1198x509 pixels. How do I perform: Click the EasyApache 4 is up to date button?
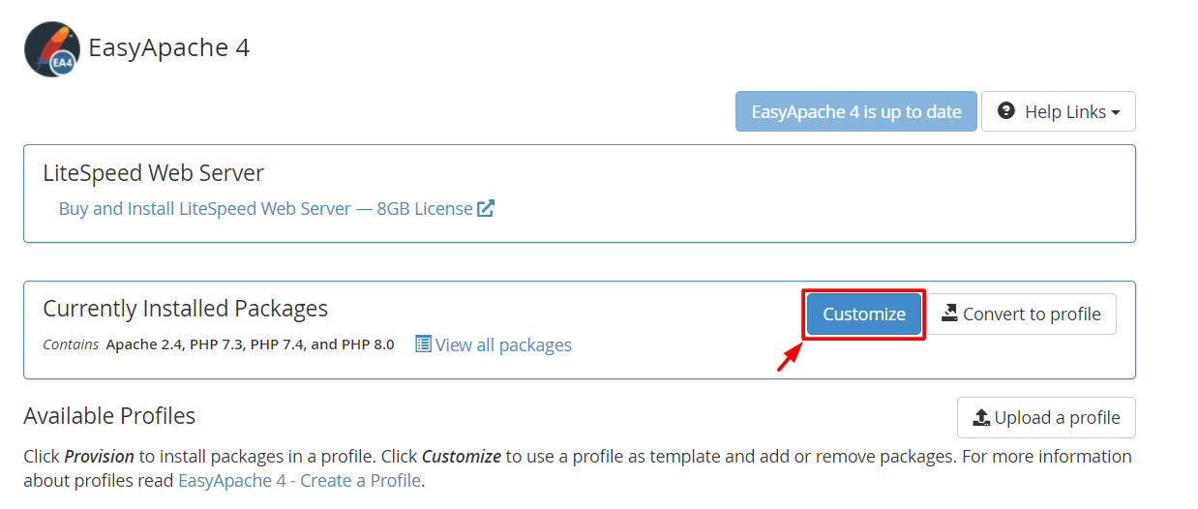point(856,111)
